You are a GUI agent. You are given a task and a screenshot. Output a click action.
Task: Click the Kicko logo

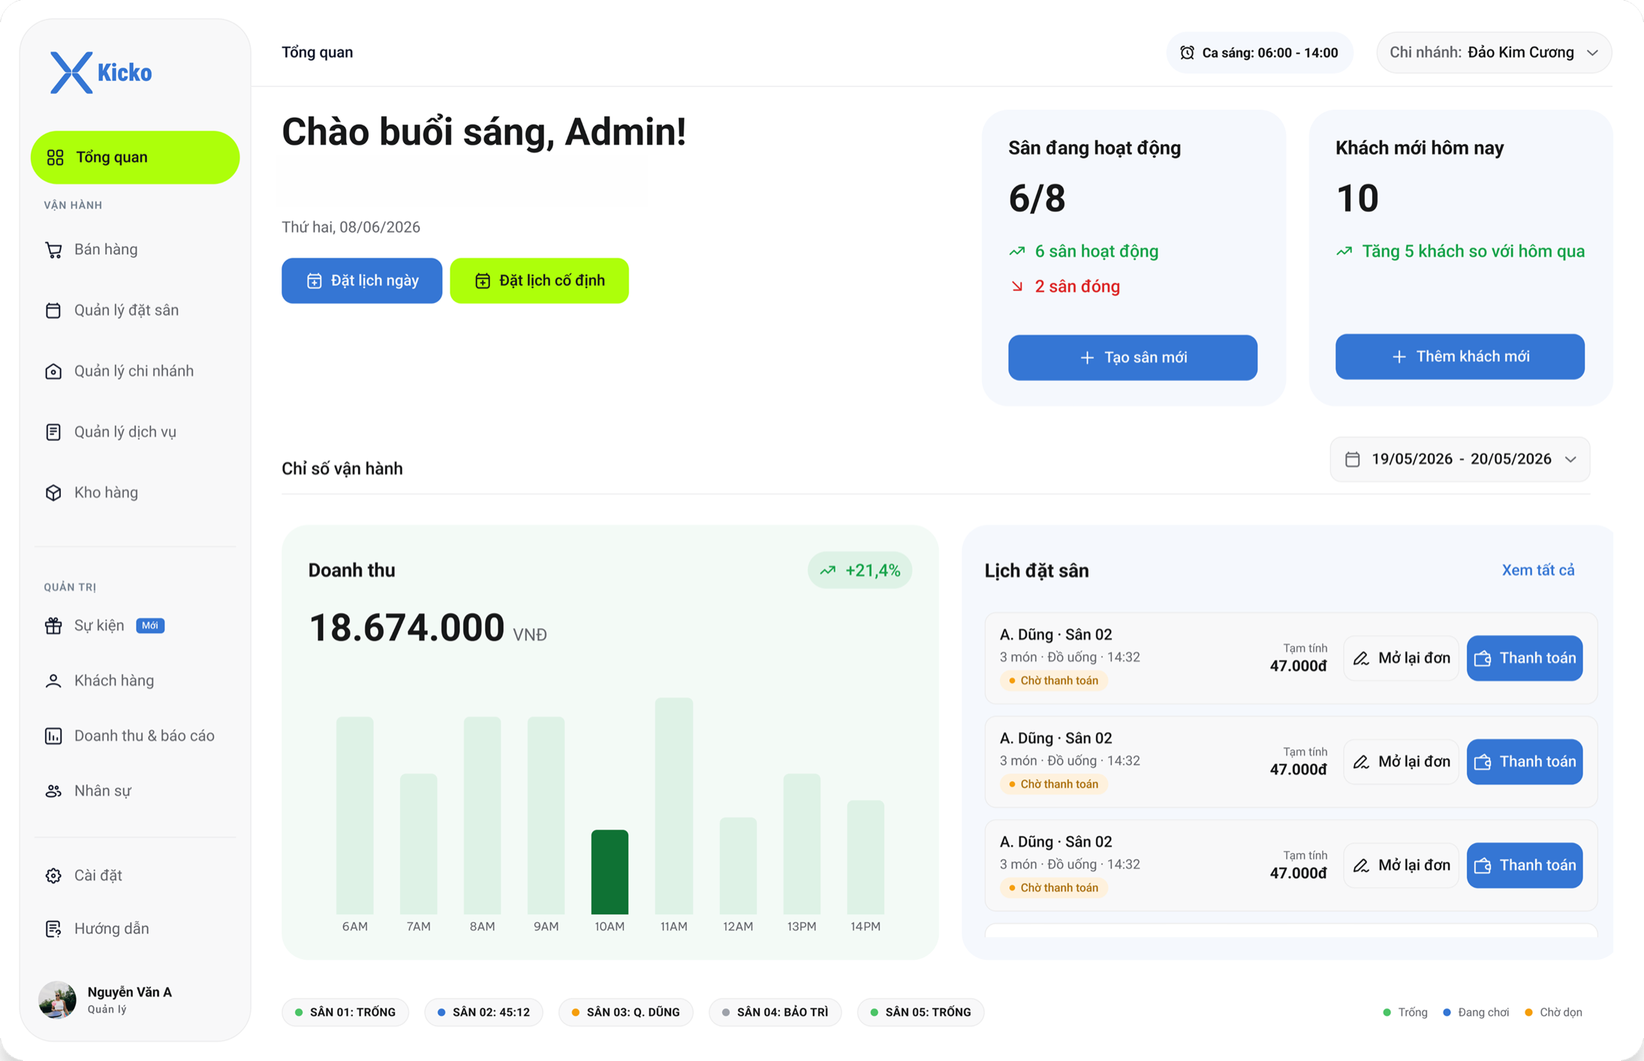pyautogui.click(x=101, y=73)
